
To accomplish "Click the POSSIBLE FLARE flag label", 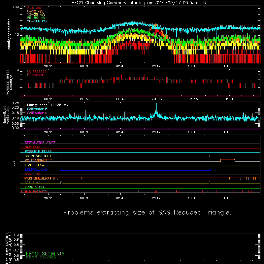I will tap(38, 151).
